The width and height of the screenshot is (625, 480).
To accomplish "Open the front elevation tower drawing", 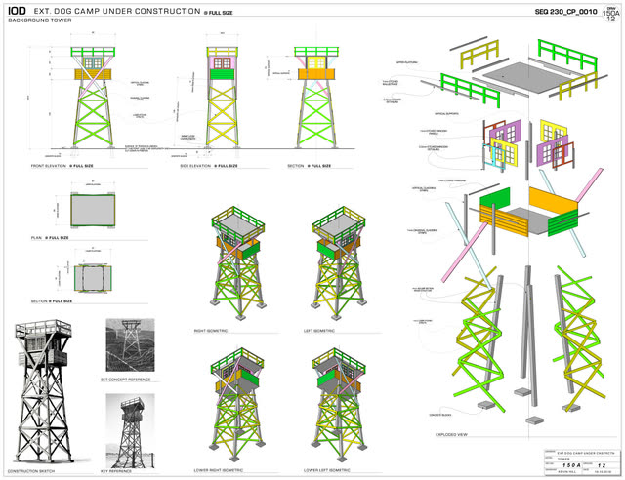I will tap(93, 97).
